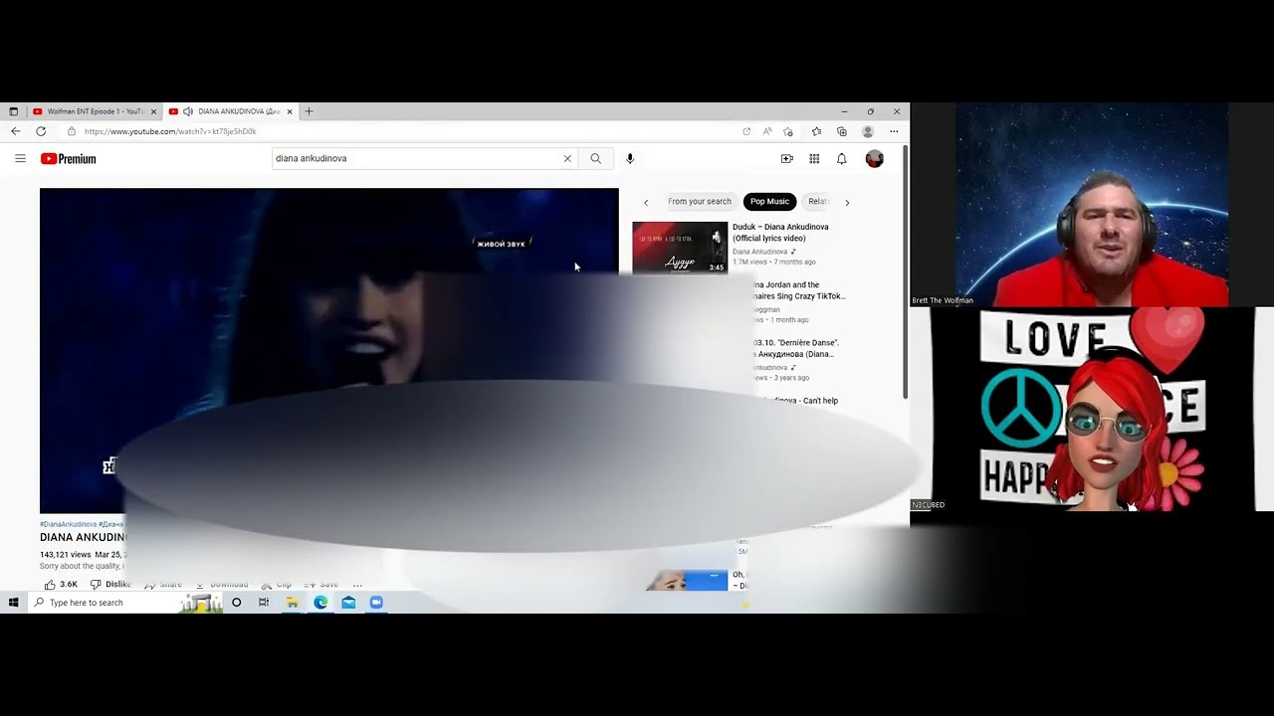1274x716 pixels.
Task: Click the magnifier search button
Action: pos(595,158)
